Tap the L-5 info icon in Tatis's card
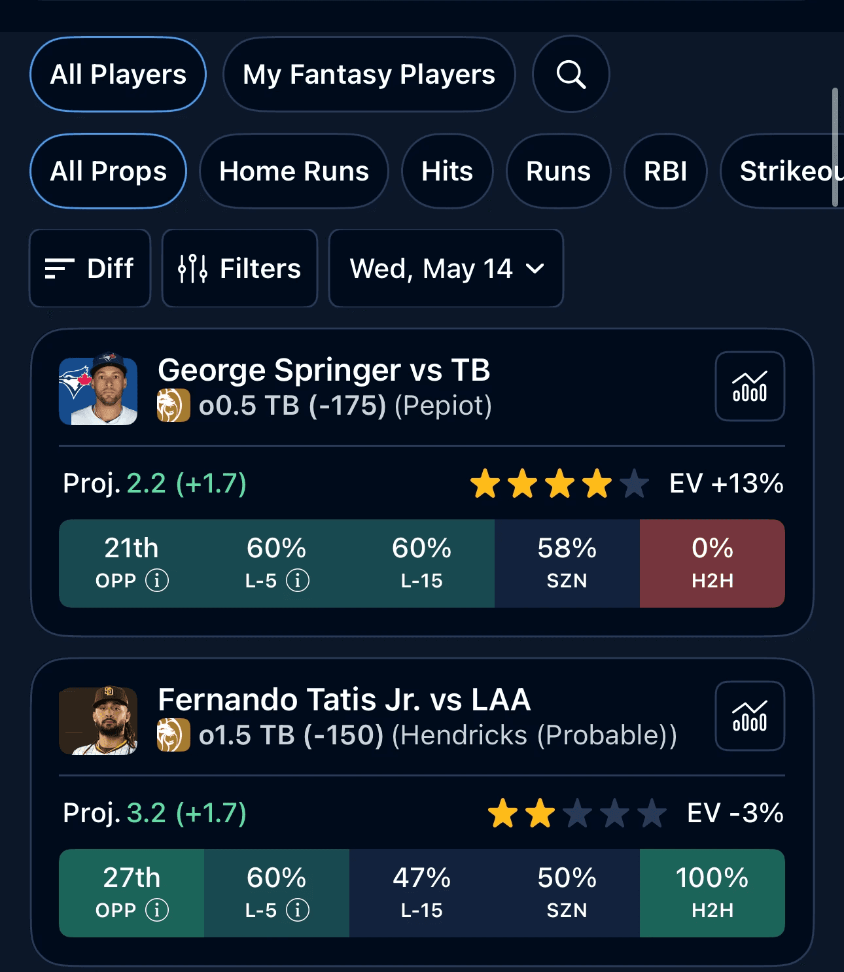The height and width of the screenshot is (972, 844). 298,910
